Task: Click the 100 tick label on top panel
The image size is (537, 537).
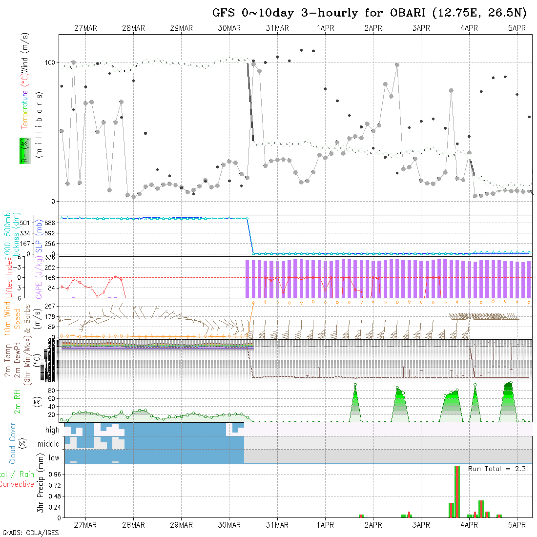Action: pyautogui.click(x=51, y=62)
